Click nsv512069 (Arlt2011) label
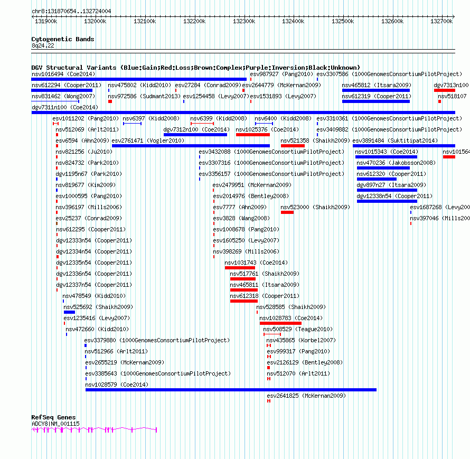470x459 pixels. [87, 129]
